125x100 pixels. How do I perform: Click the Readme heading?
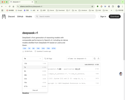25,93
